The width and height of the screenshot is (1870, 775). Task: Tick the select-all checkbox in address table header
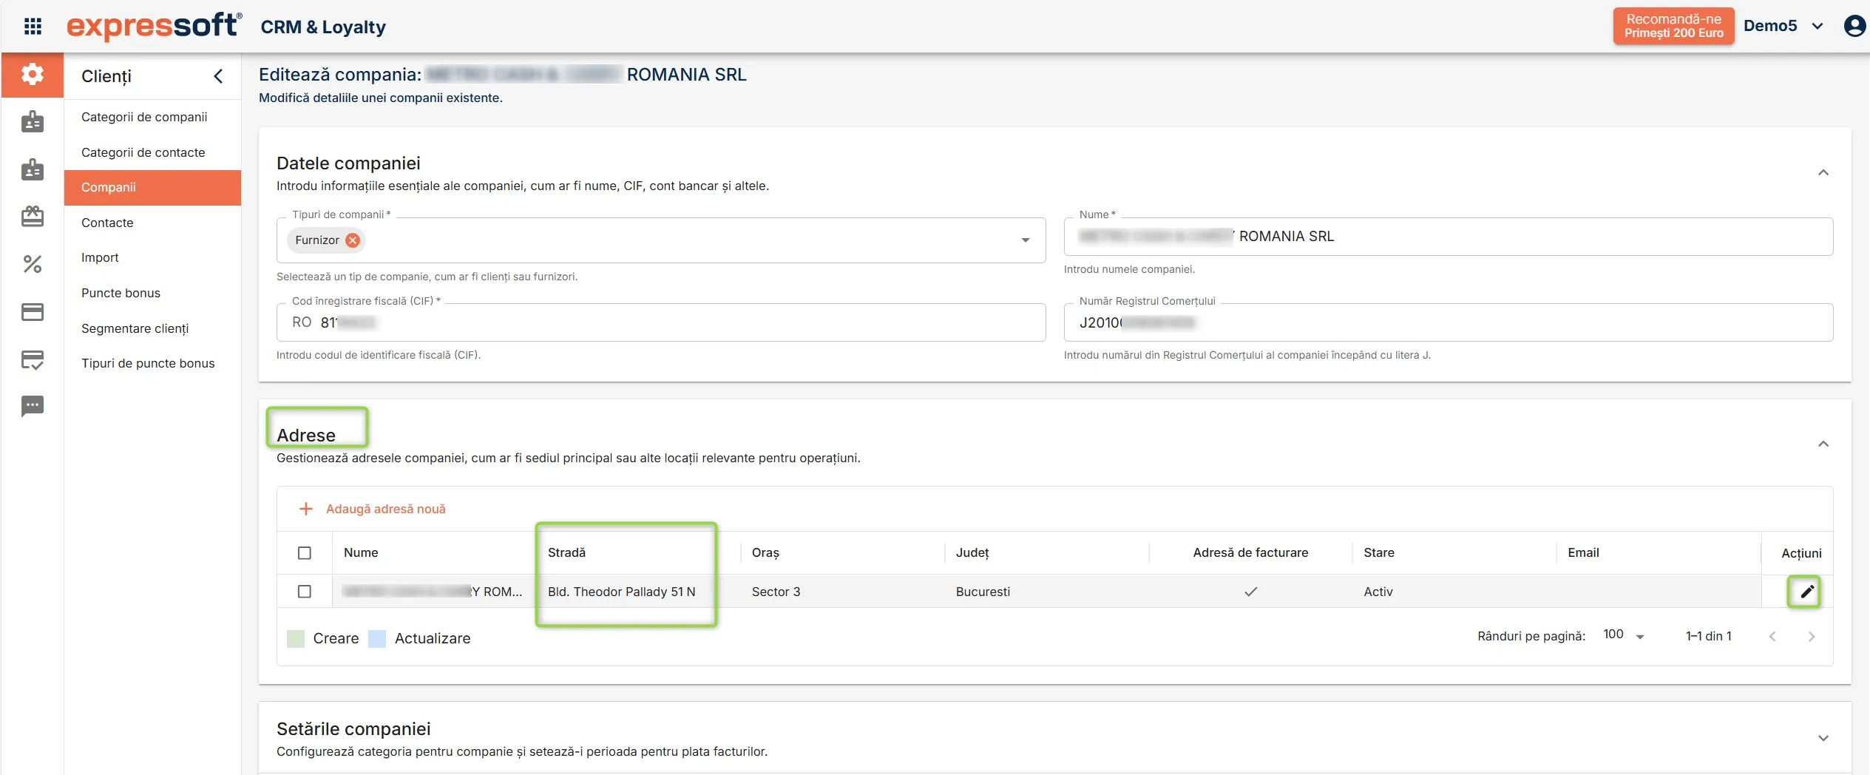click(305, 553)
